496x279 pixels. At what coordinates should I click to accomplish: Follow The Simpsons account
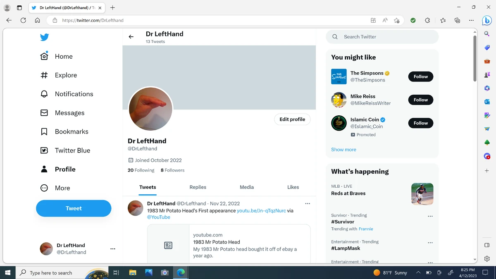pos(420,76)
